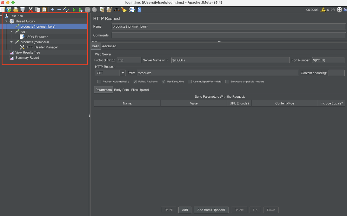Click the Copy icon in toolbar
The image size is (347, 216).
[37, 10]
